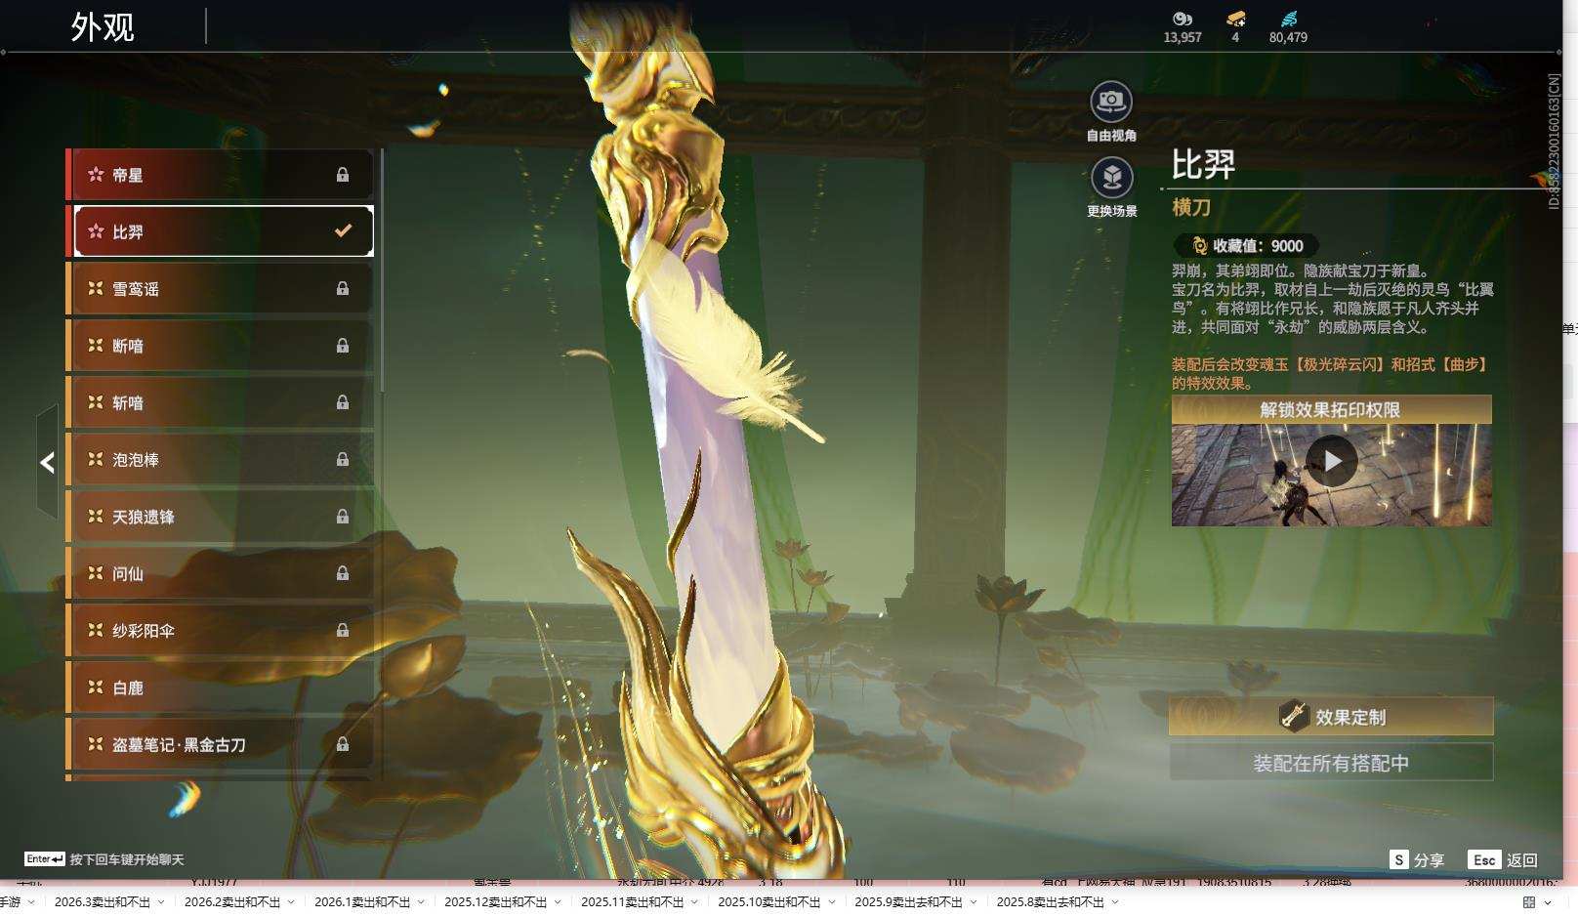Click the lock icon on the 帝星 row
The width and height of the screenshot is (1578, 917).
pyautogui.click(x=343, y=175)
